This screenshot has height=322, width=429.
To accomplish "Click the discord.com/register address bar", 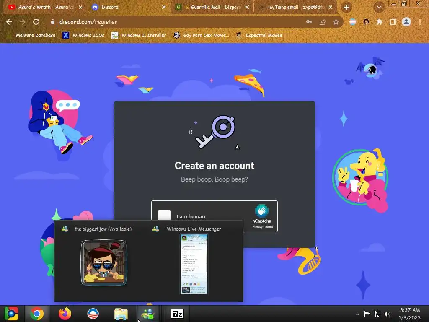I will pyautogui.click(x=175, y=22).
